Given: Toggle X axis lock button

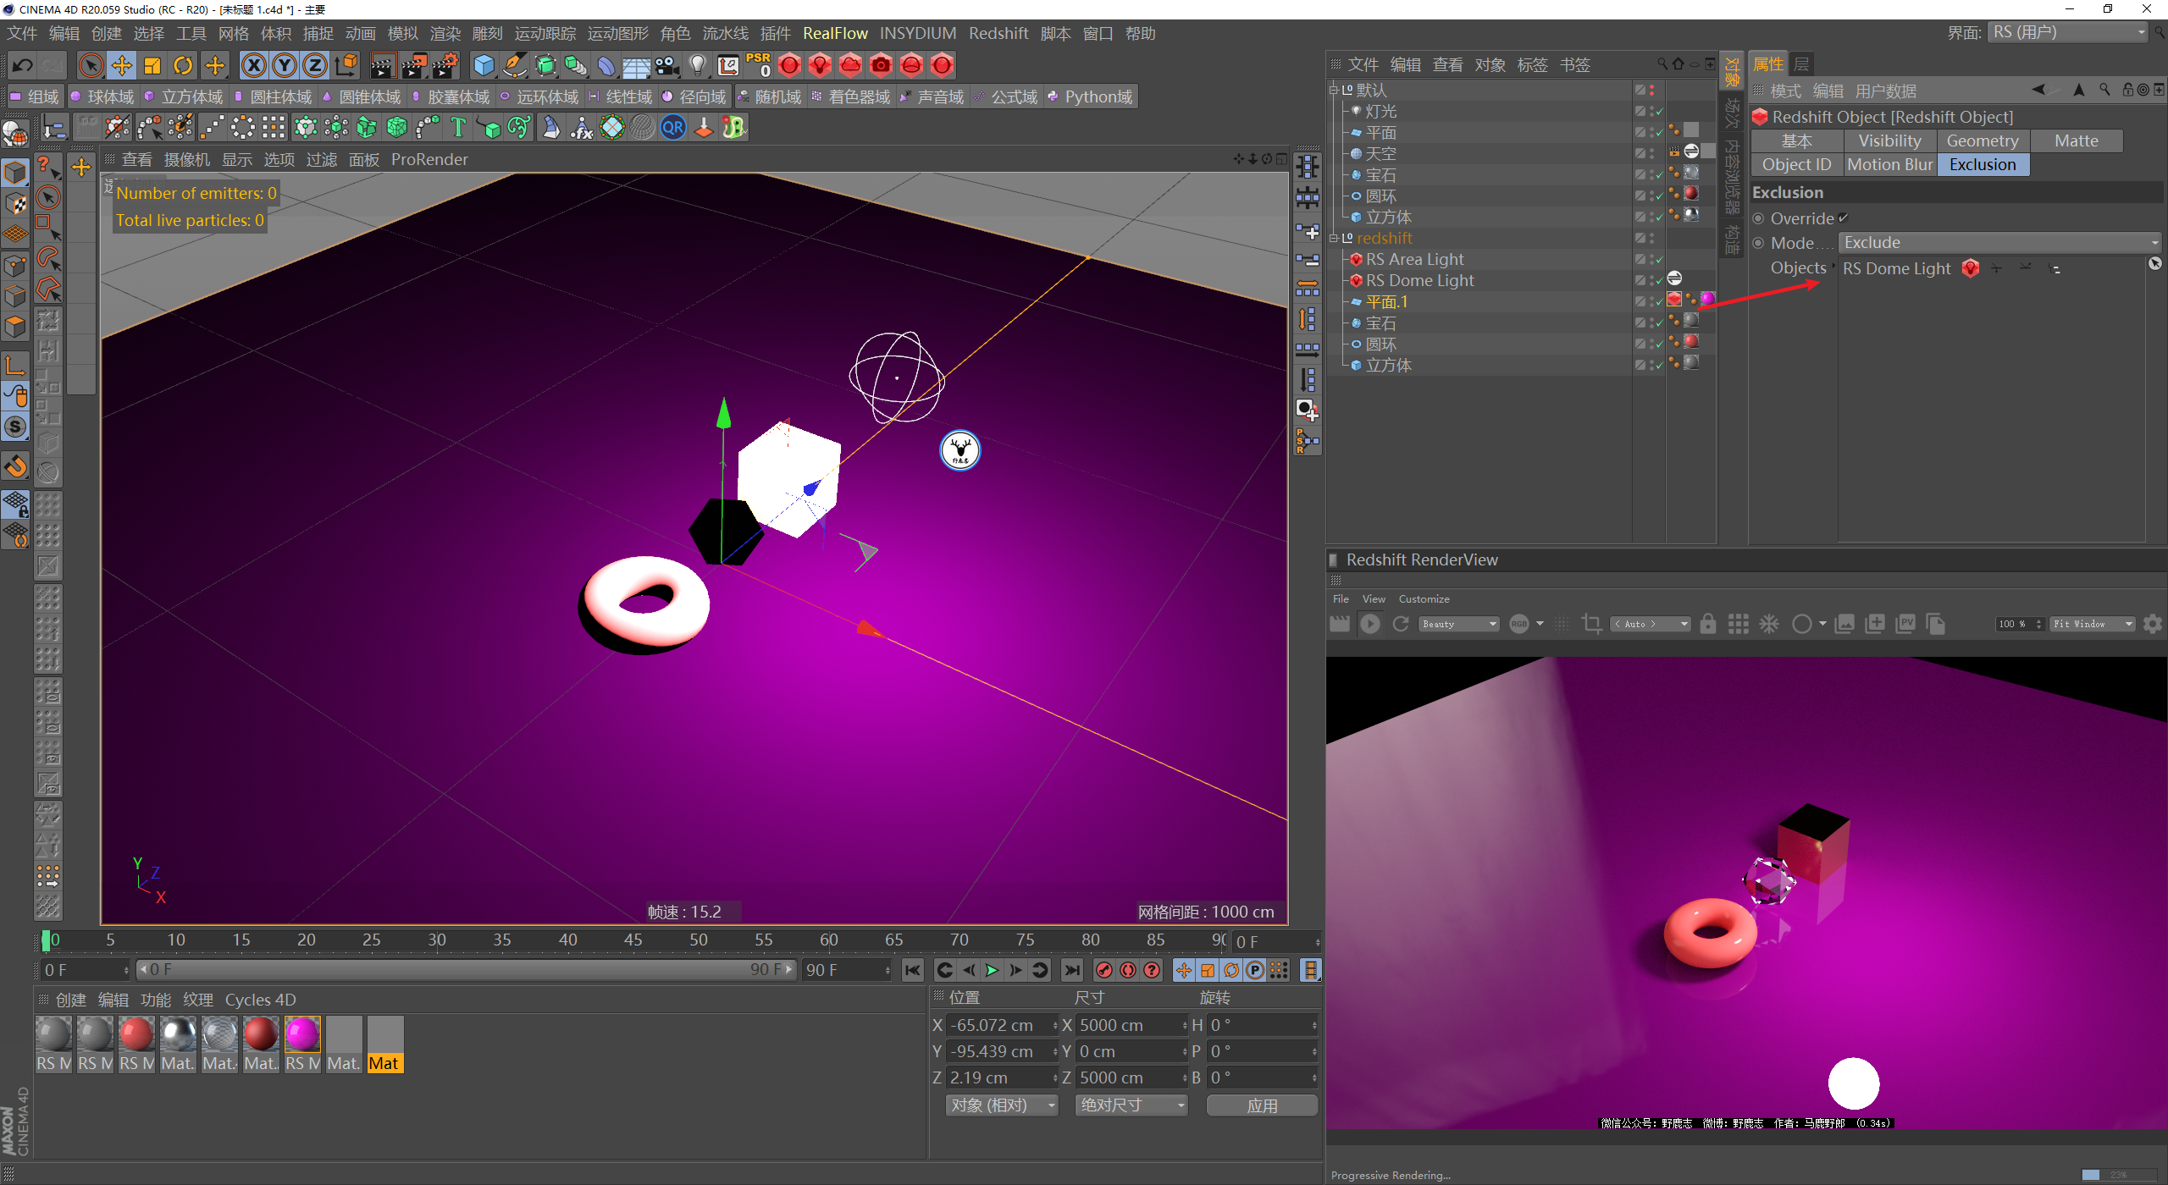Looking at the screenshot, I should 253,65.
